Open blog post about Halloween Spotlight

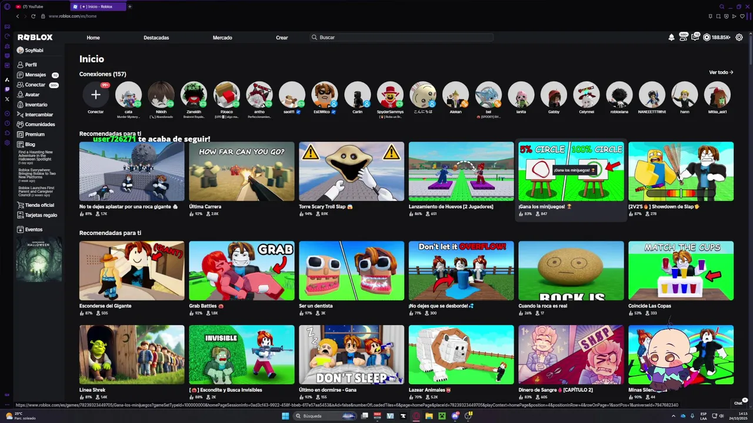pos(35,157)
